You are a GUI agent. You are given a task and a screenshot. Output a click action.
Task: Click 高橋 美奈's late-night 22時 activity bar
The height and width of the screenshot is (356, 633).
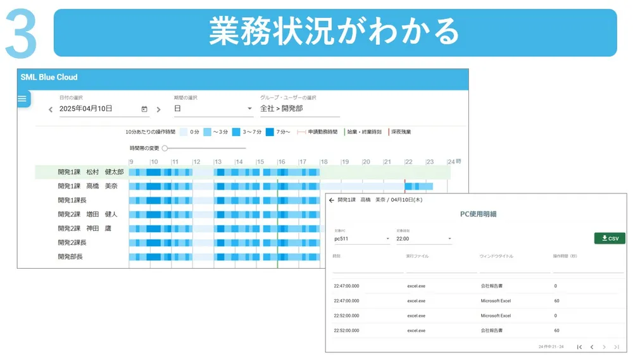tap(418, 186)
